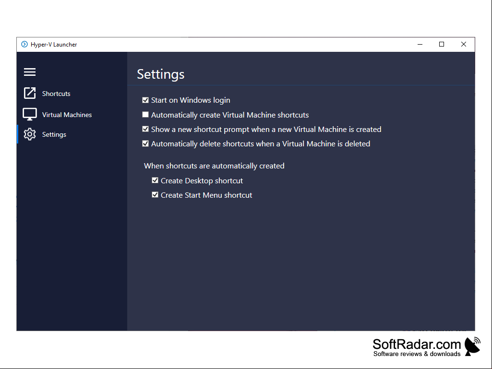
Task: Open the Virtual Machines page from the sidebar label
Action: pyautogui.click(x=67, y=115)
